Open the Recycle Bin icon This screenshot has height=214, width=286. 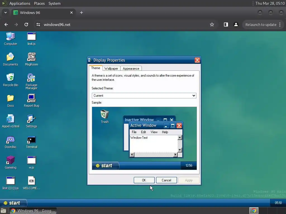coord(10,80)
